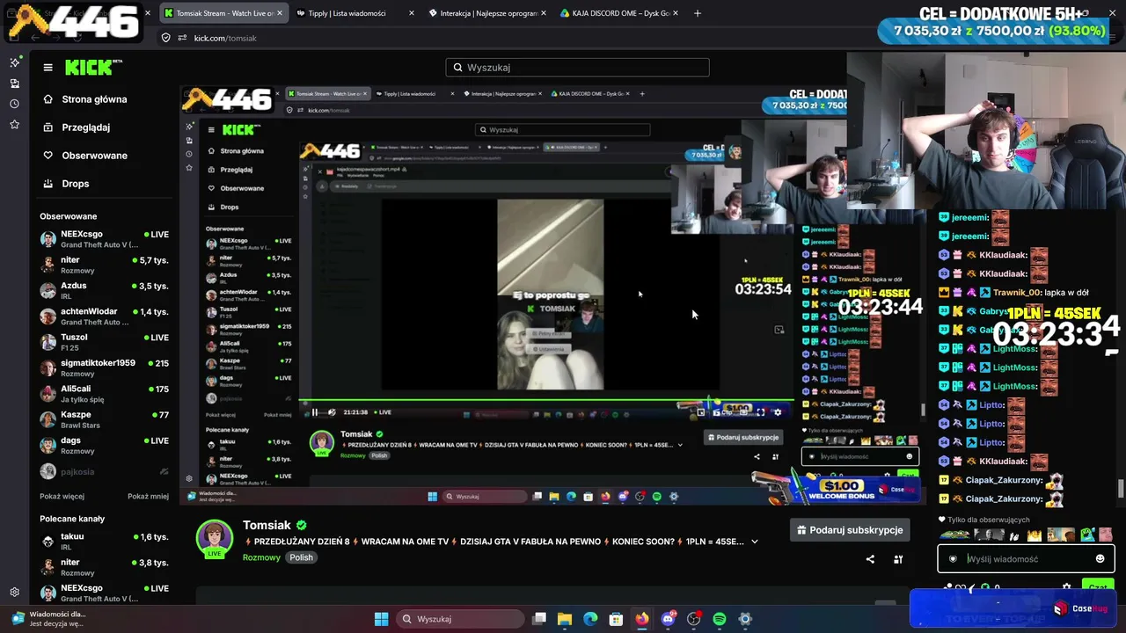The height and width of the screenshot is (633, 1126).
Task: Focus the Wyślij wiadomość chat input
Action: point(1026,558)
